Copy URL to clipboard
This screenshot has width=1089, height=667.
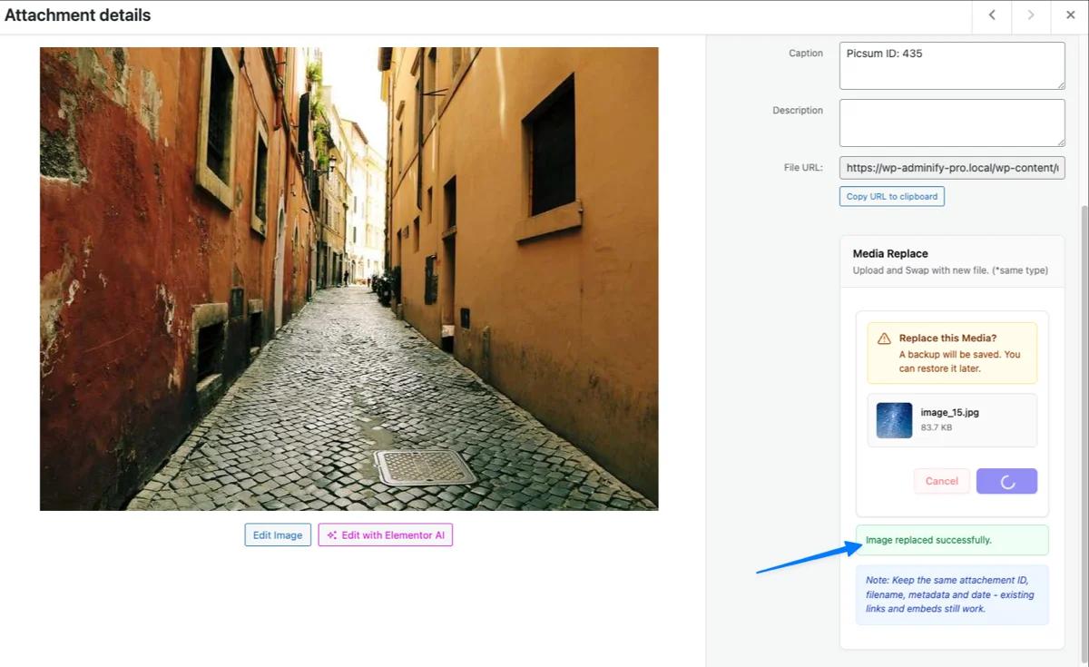(892, 197)
